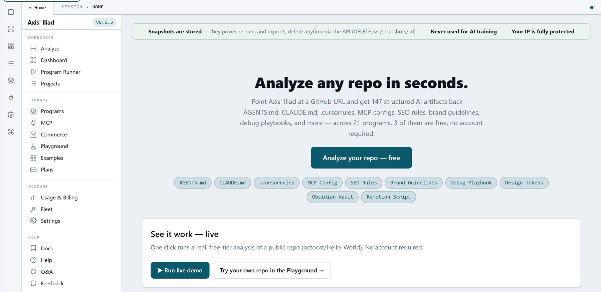Click the gear icon in narrow rail

(x=11, y=115)
